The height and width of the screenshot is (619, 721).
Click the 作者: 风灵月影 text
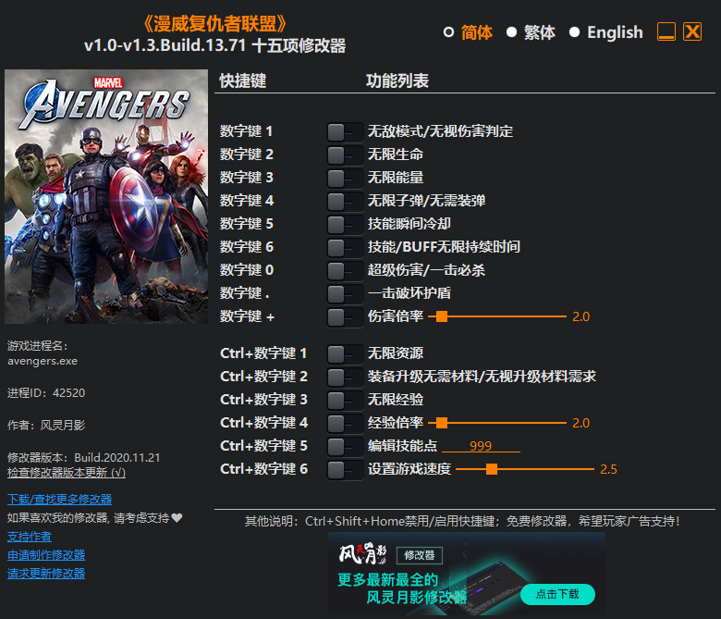point(46,426)
